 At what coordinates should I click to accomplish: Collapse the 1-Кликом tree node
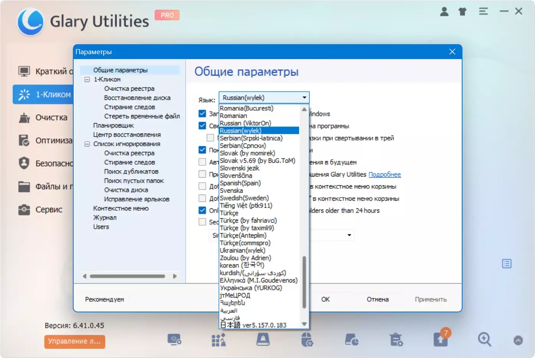click(87, 79)
